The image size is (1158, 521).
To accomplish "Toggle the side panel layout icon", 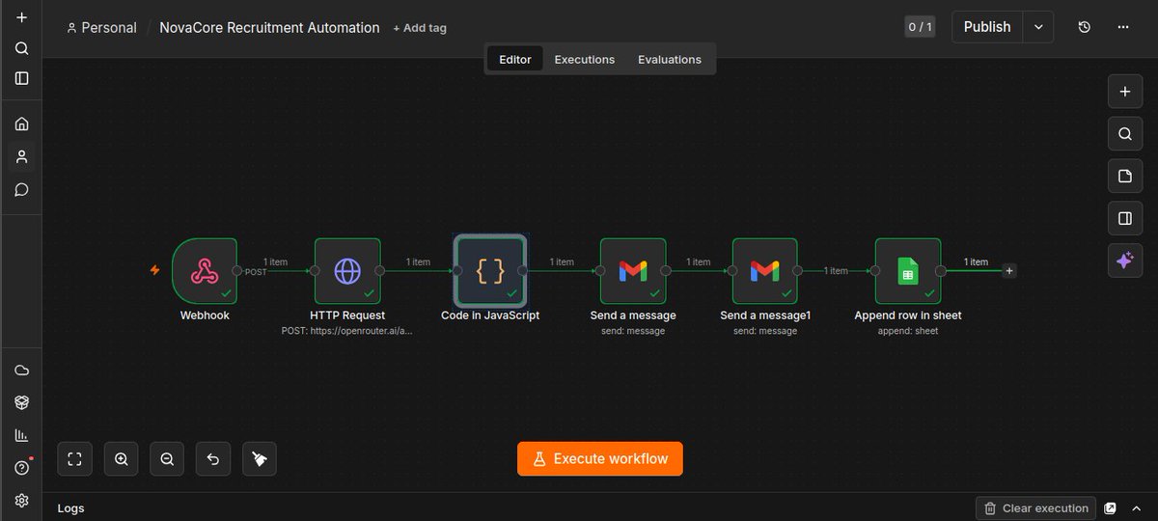I will pyautogui.click(x=1124, y=218).
